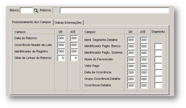Click DE field for Data da Ocorrência
186x108 pixels.
click(131, 72)
